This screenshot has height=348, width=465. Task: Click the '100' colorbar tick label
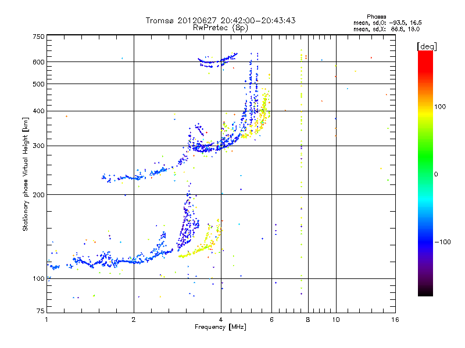[x=440, y=107]
